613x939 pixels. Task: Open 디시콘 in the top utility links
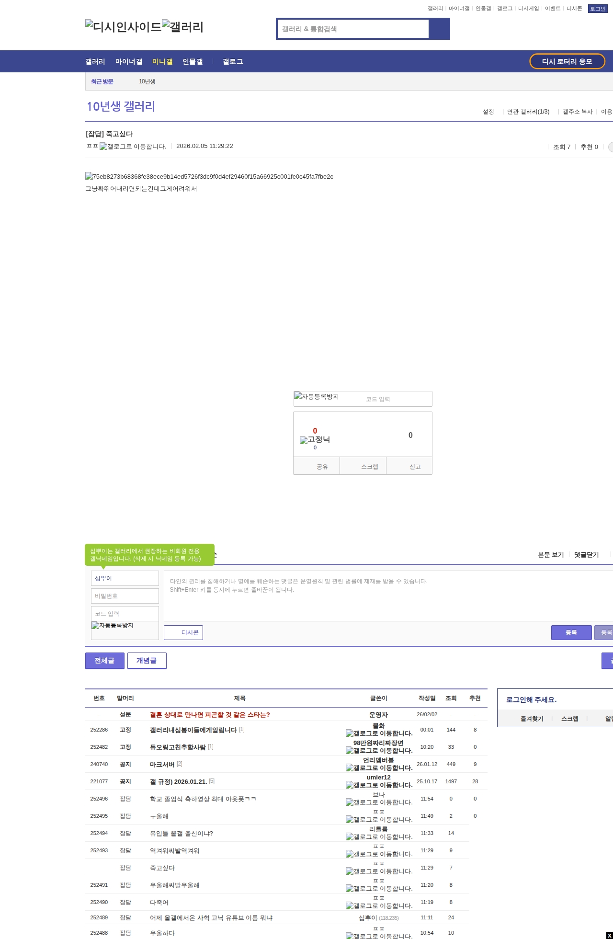click(574, 9)
